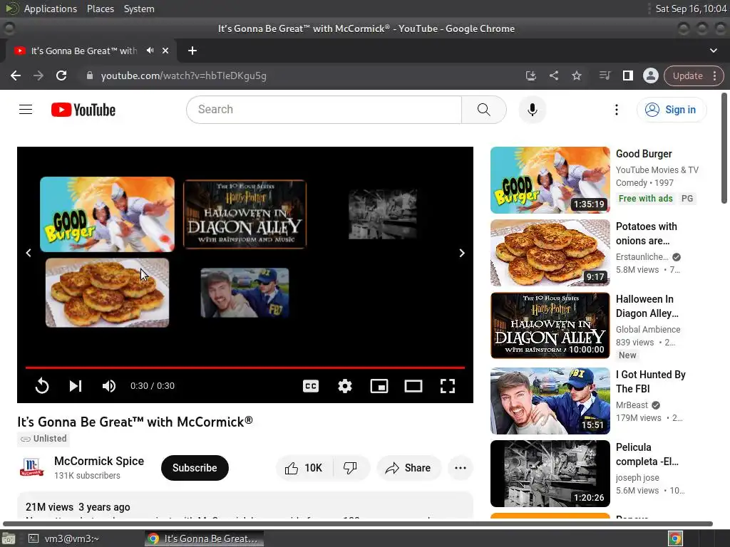The width and height of the screenshot is (730, 547).
Task: Reload the page in Chrome
Action: point(61,75)
